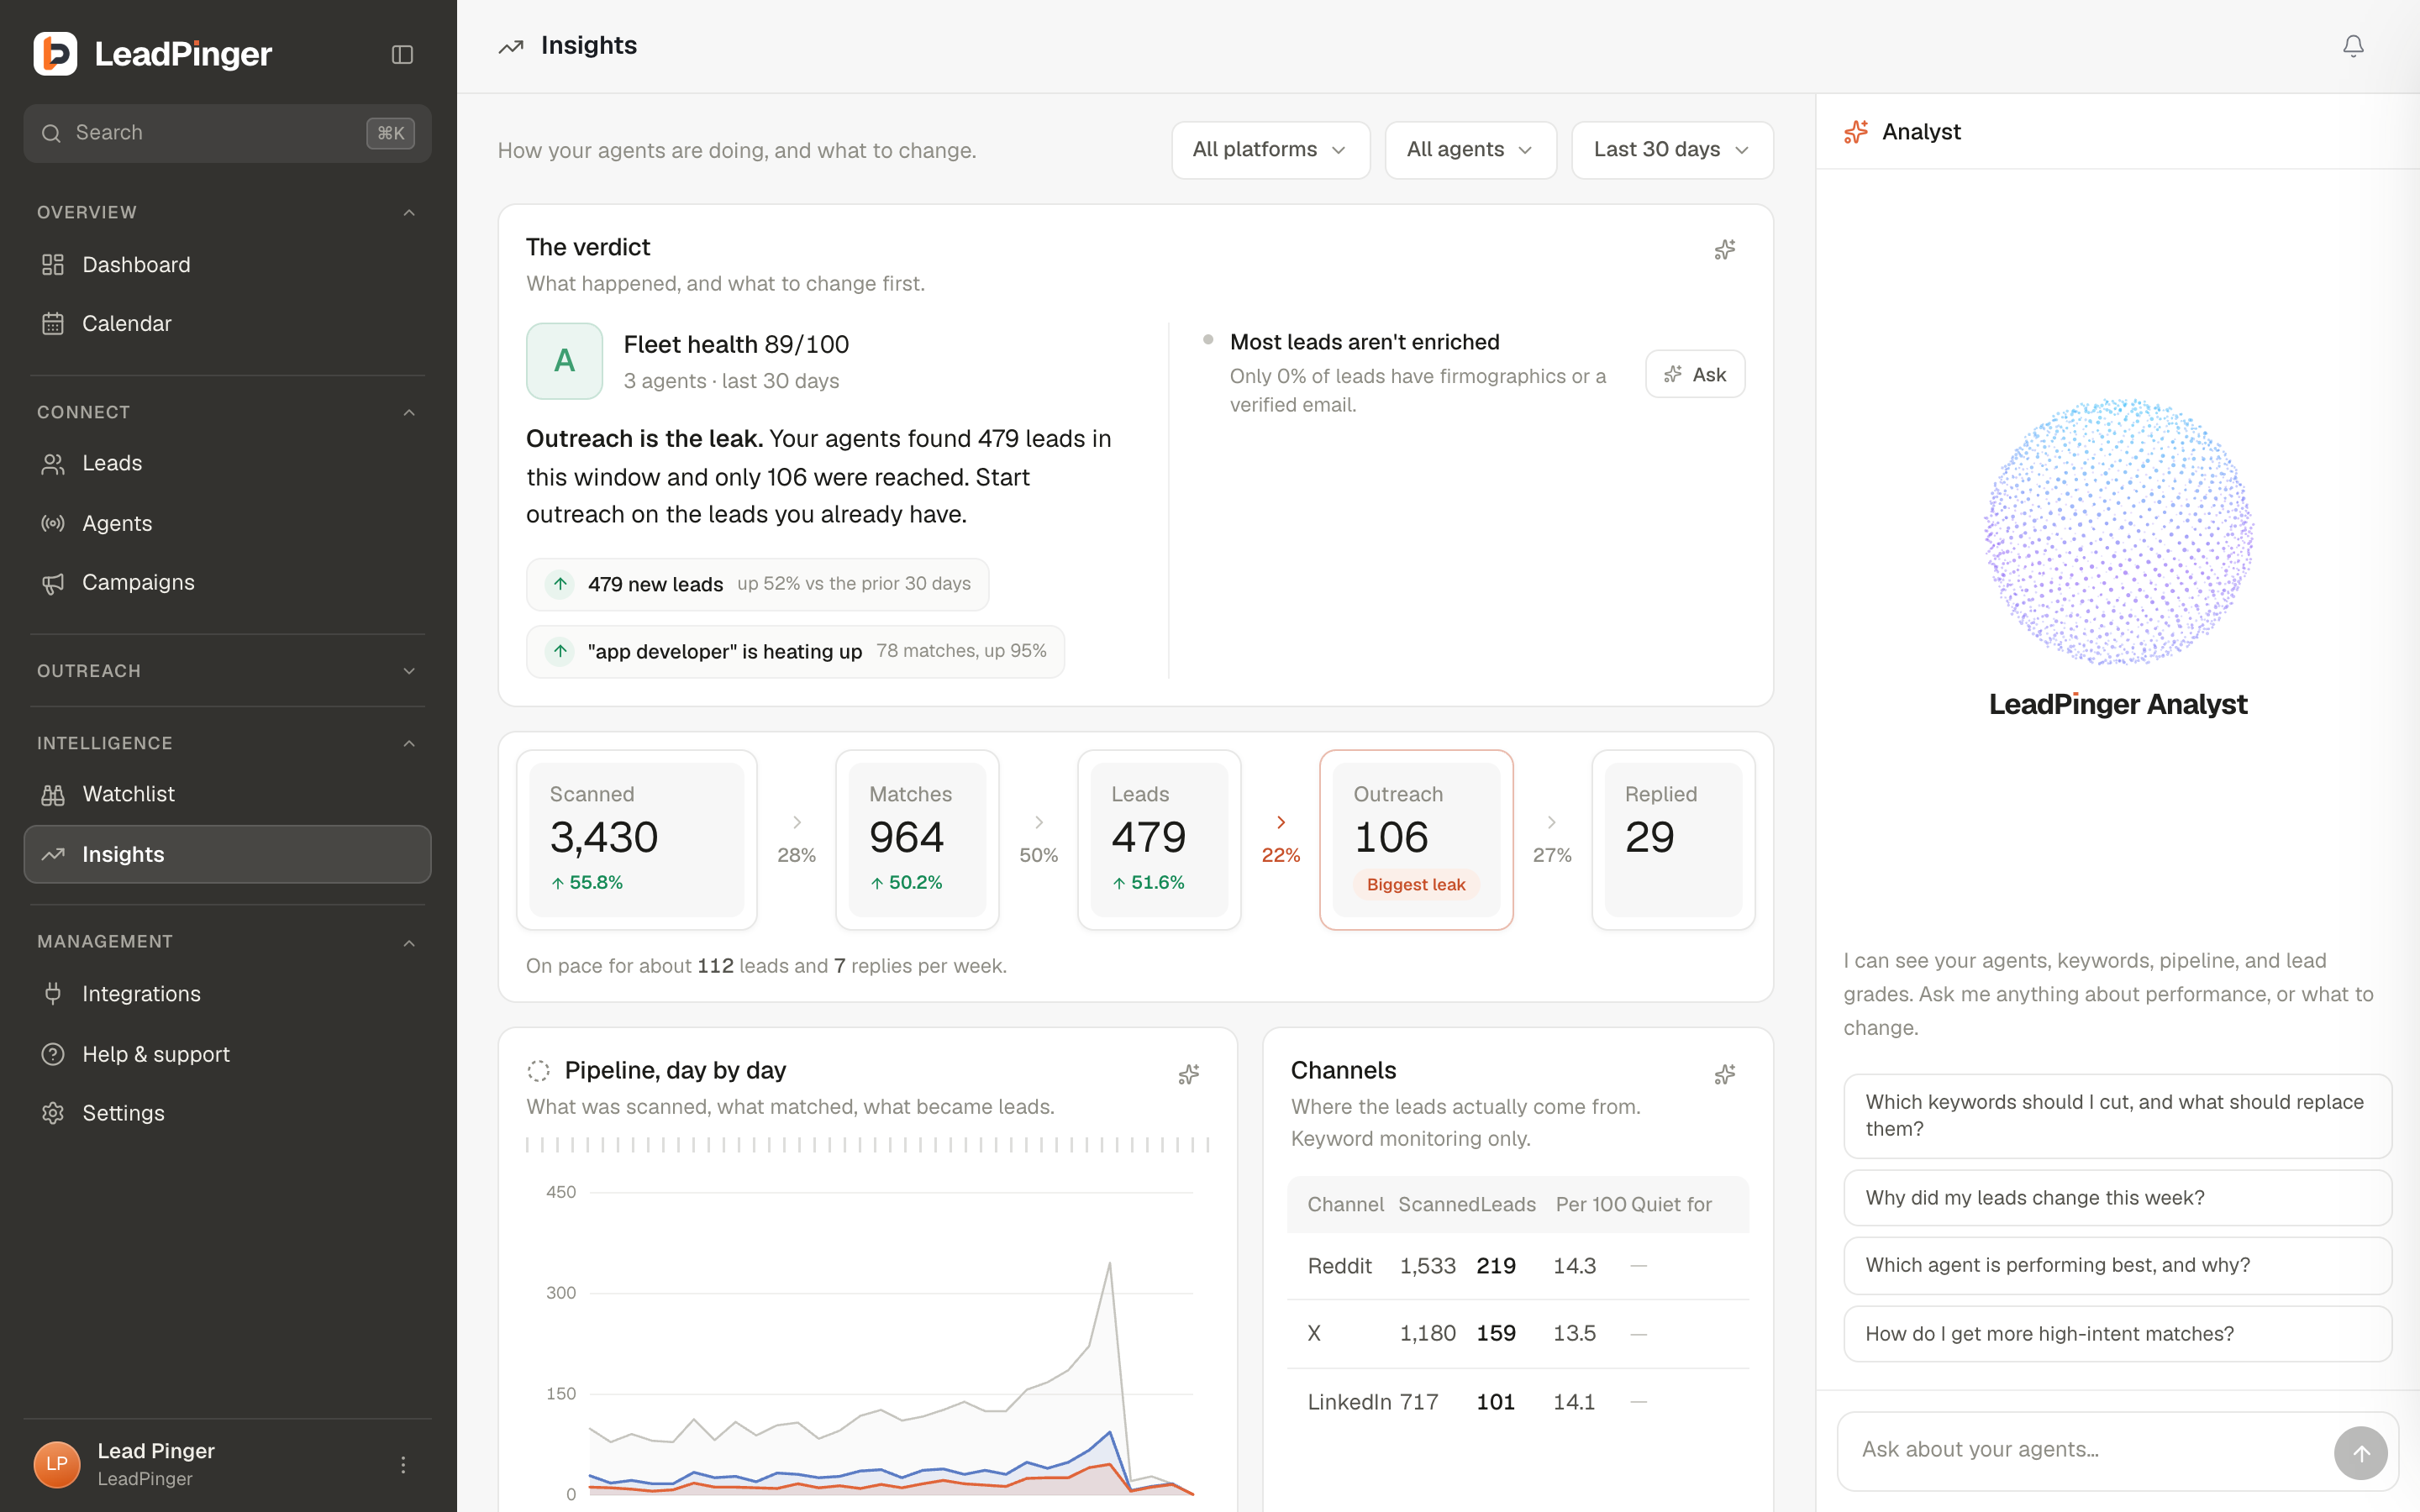Click the Pipeline loading circle icon
The image size is (2420, 1512).
(538, 1071)
